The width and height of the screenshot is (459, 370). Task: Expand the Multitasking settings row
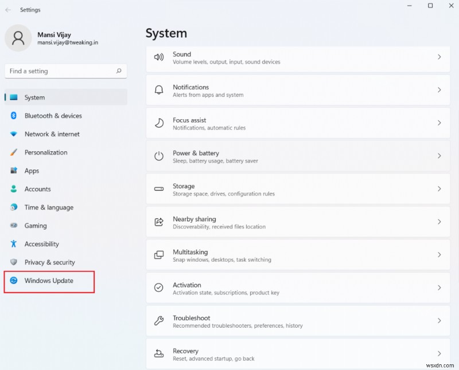(x=298, y=255)
